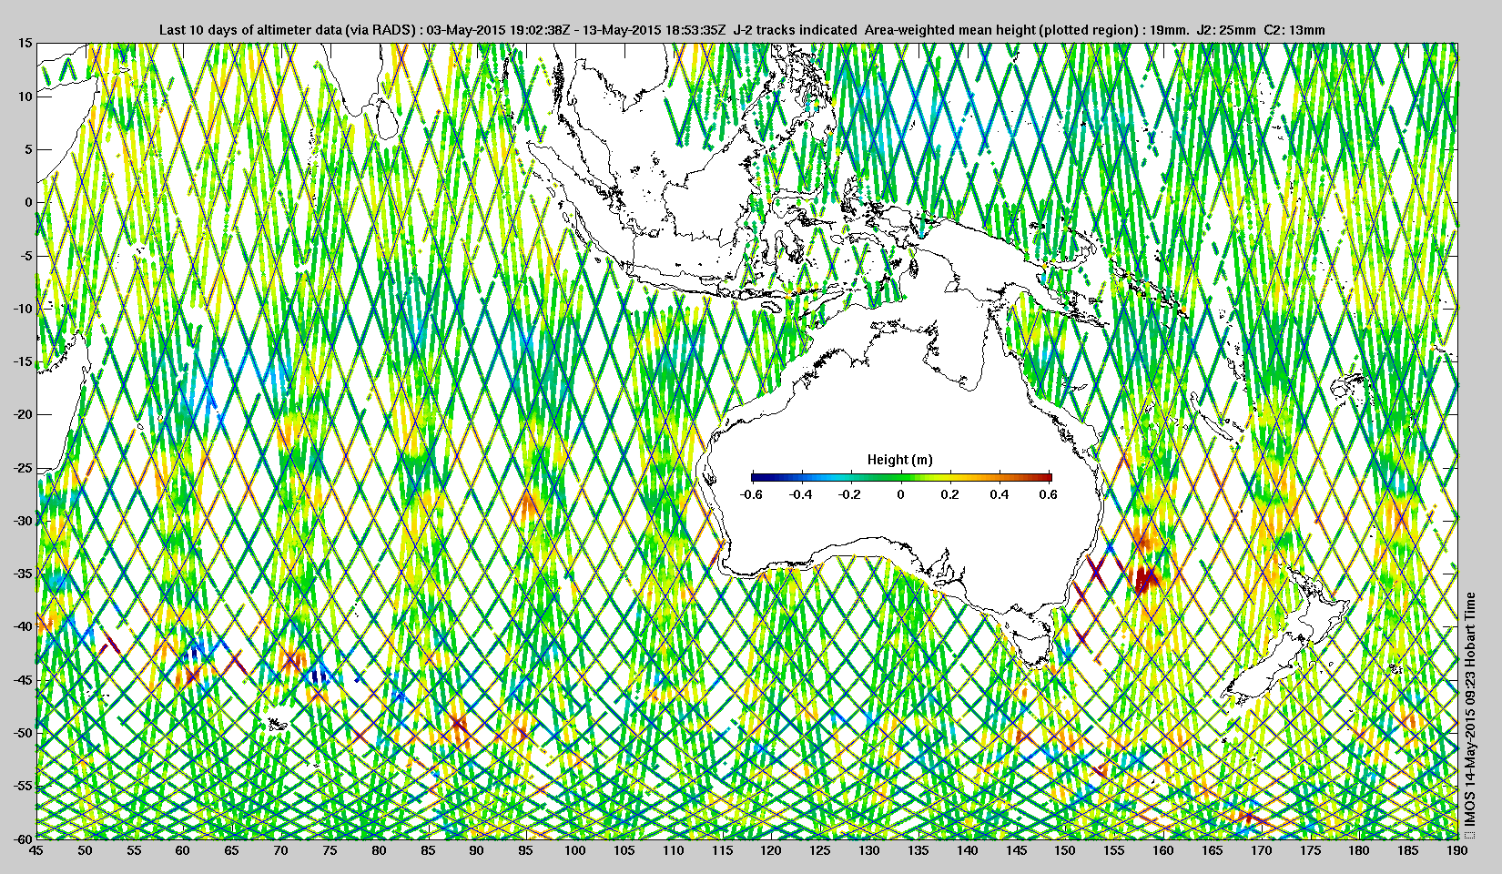Click the y-axis latitude label '-50'

(22, 733)
